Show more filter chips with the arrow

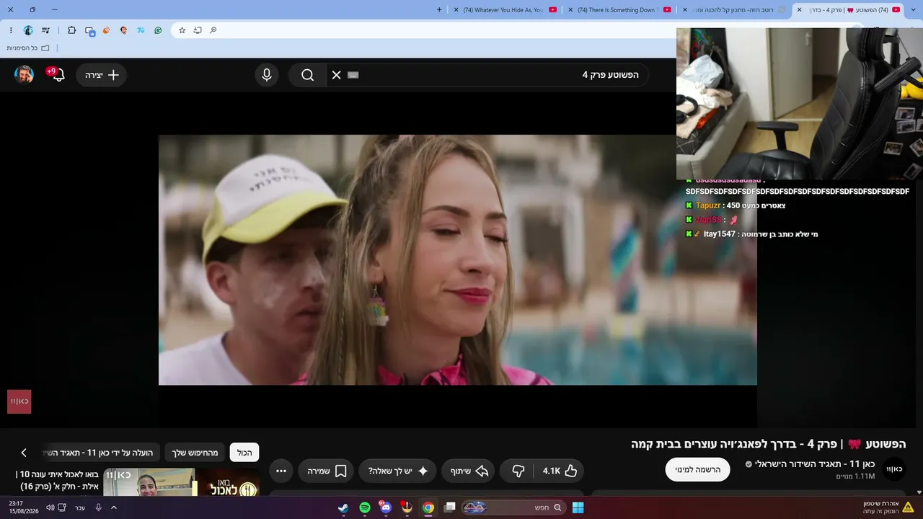click(x=24, y=453)
